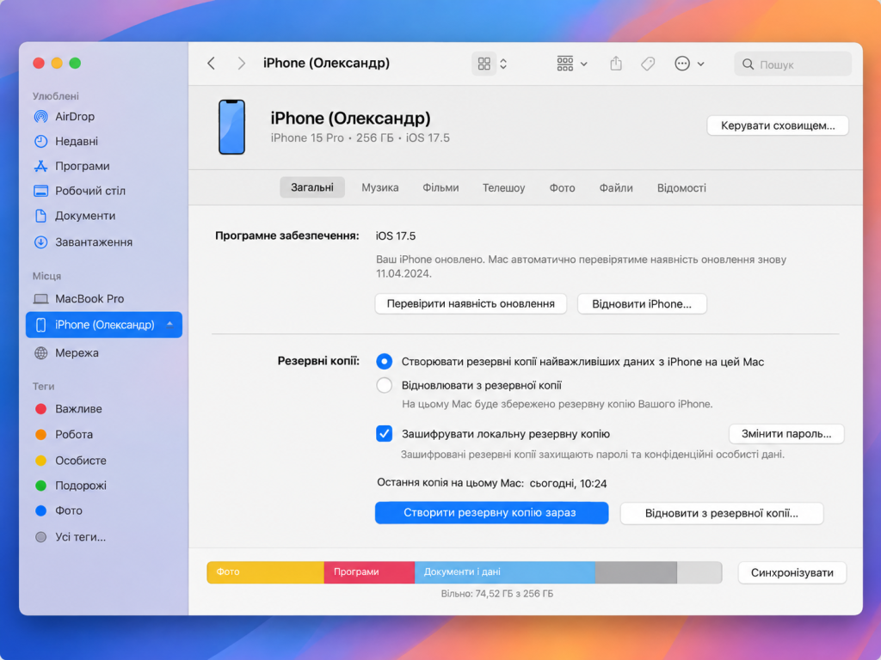This screenshot has width=881, height=660.
Task: Select the Робочий стіл desktop icon
Action: 41,191
